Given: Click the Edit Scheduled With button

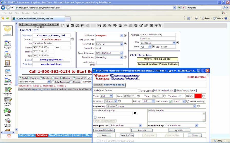Looking at the screenshot, I should tap(164, 91).
